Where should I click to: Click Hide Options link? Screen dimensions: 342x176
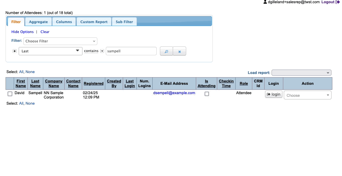tap(23, 32)
